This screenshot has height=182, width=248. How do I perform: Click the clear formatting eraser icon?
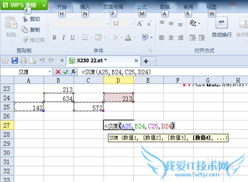[145, 37]
